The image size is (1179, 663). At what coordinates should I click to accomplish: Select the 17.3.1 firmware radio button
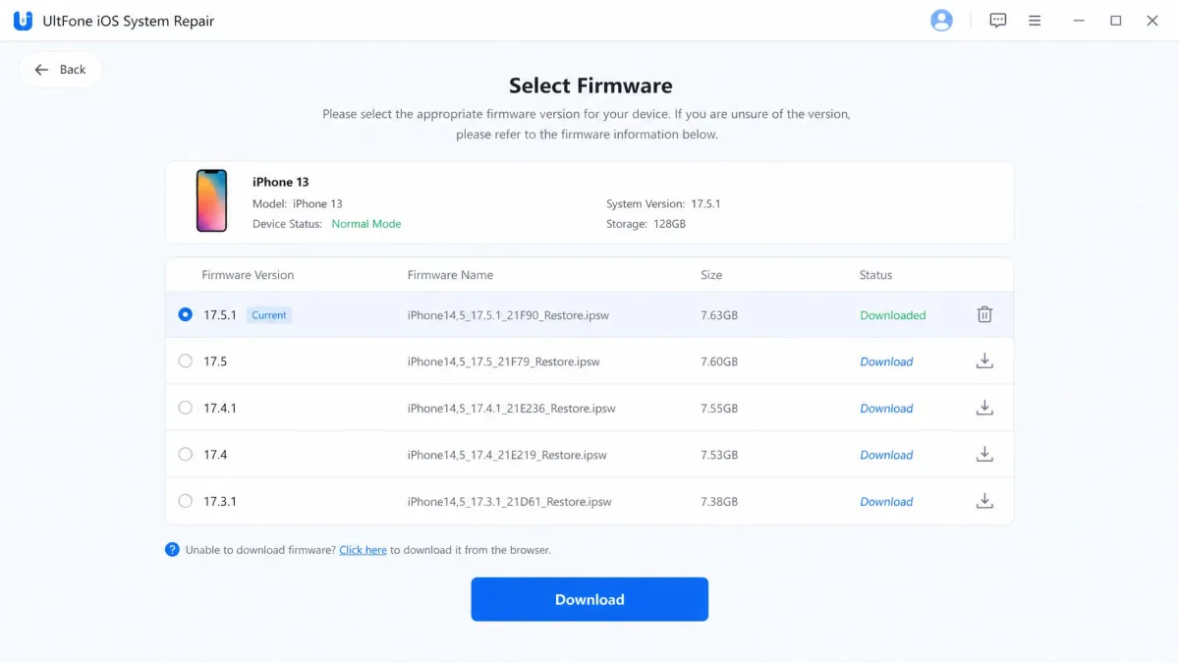coord(185,501)
